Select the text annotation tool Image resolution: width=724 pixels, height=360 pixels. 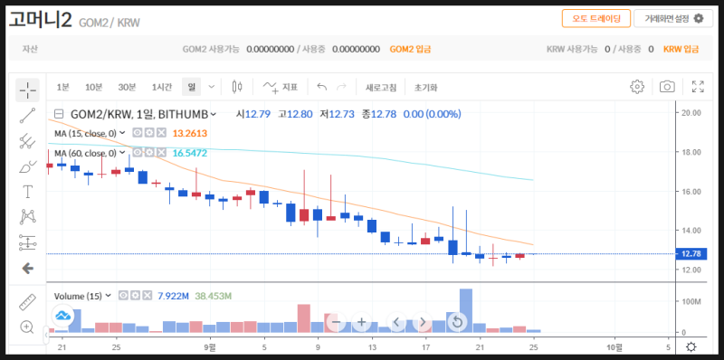tap(28, 192)
